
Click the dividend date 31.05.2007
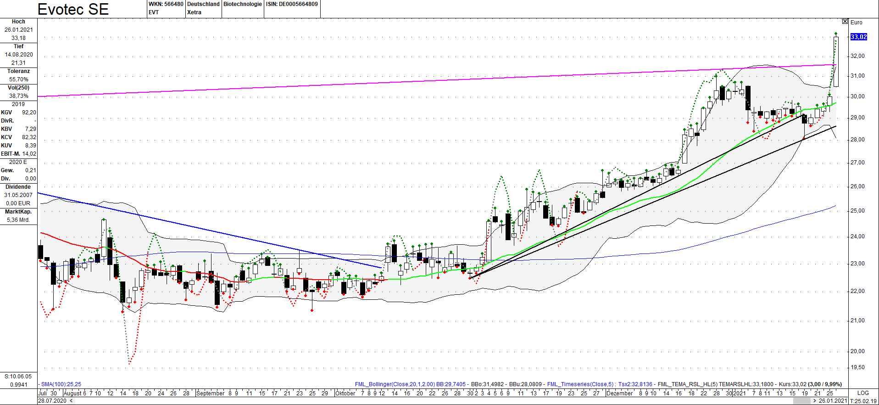tap(18, 195)
